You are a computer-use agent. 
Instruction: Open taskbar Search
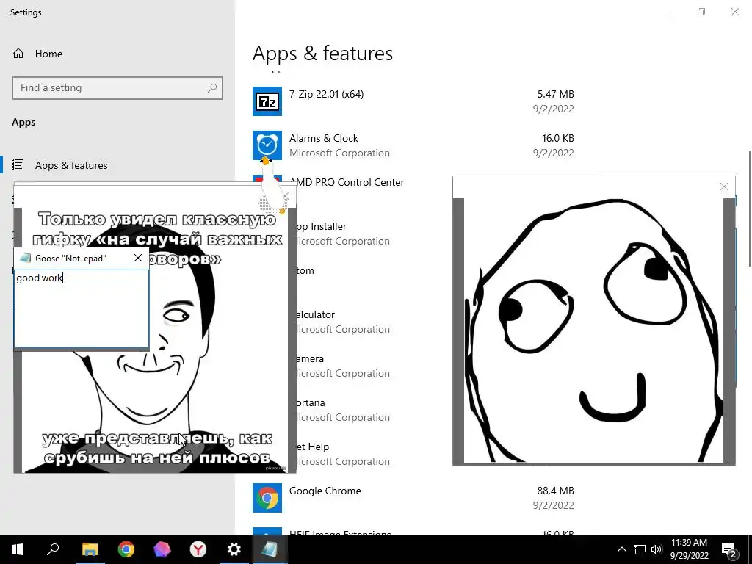click(x=53, y=549)
